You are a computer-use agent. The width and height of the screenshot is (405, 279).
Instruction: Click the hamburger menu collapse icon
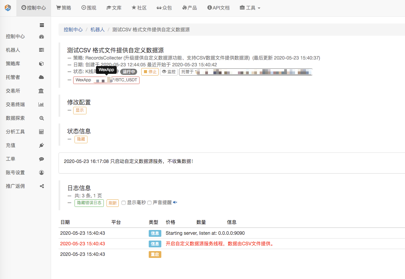pyautogui.click(x=42, y=25)
